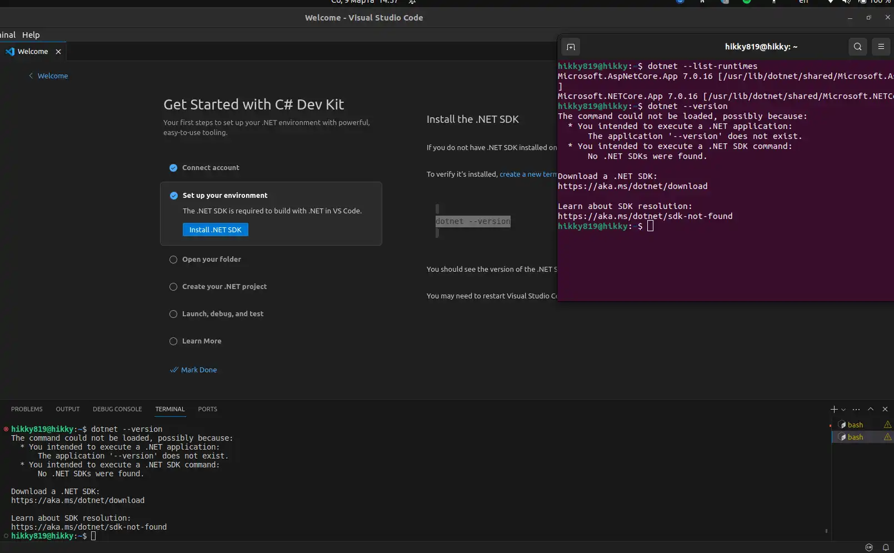Follow the 'create a new terminal' link
This screenshot has height=553, width=894.
pos(528,174)
